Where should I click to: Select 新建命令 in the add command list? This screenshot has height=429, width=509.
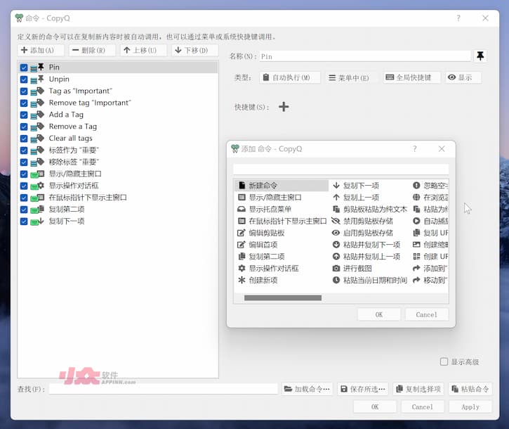pos(281,186)
